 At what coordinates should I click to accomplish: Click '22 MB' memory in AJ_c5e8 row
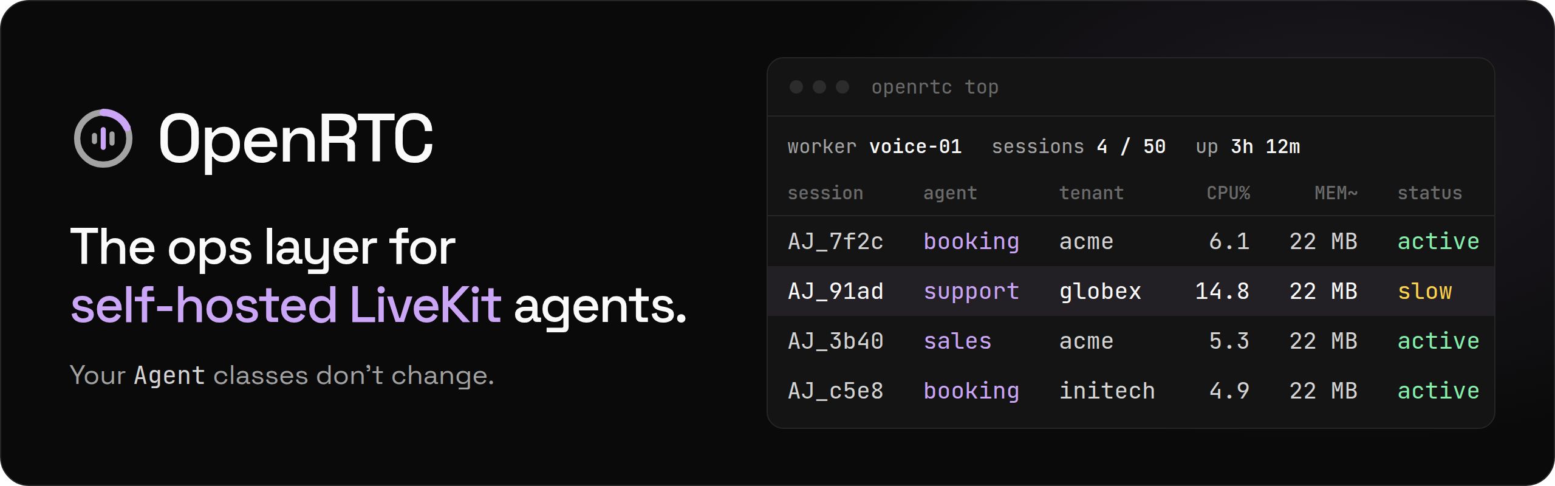tap(1324, 391)
